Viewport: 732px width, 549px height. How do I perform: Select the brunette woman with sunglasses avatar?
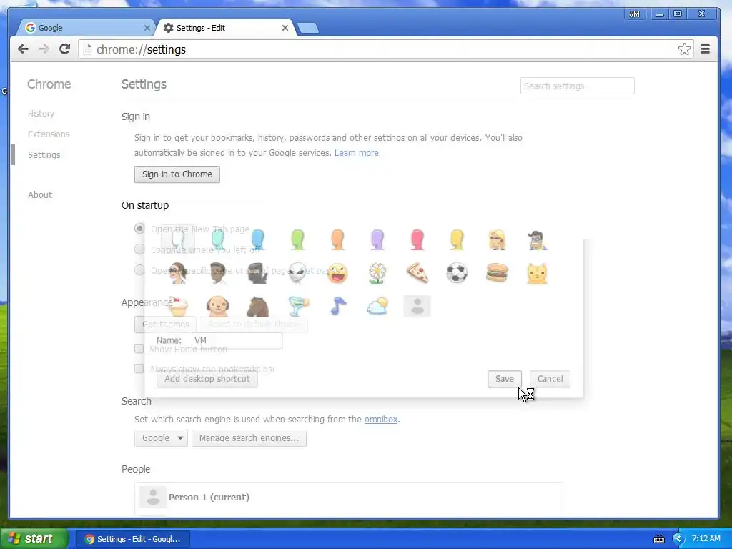[x=178, y=273]
